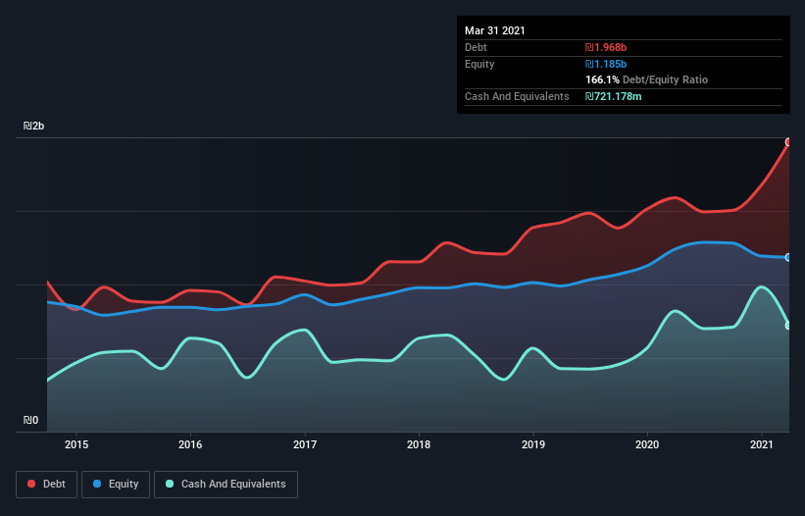Click the Debt row label in tooltip

[476, 47]
